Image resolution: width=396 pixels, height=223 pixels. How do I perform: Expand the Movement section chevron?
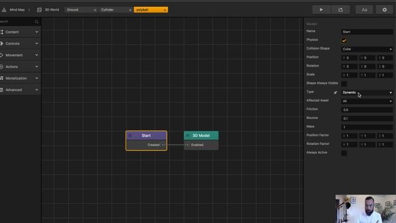(37, 55)
